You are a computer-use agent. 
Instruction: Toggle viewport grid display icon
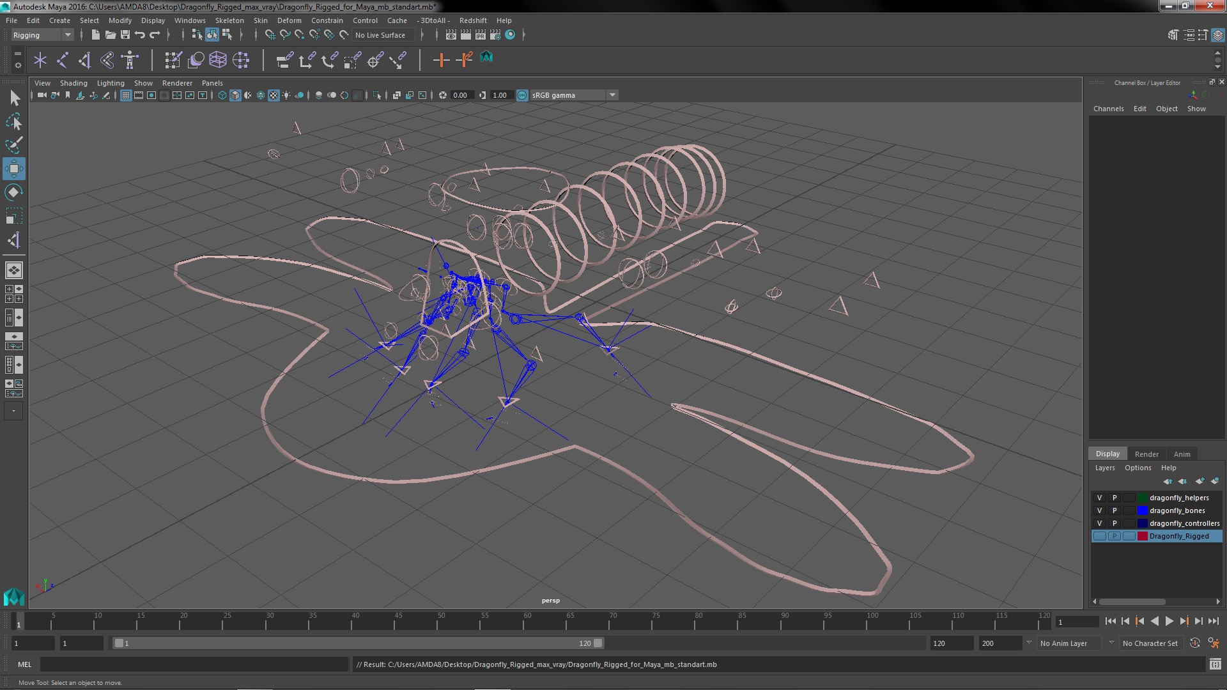[126, 95]
